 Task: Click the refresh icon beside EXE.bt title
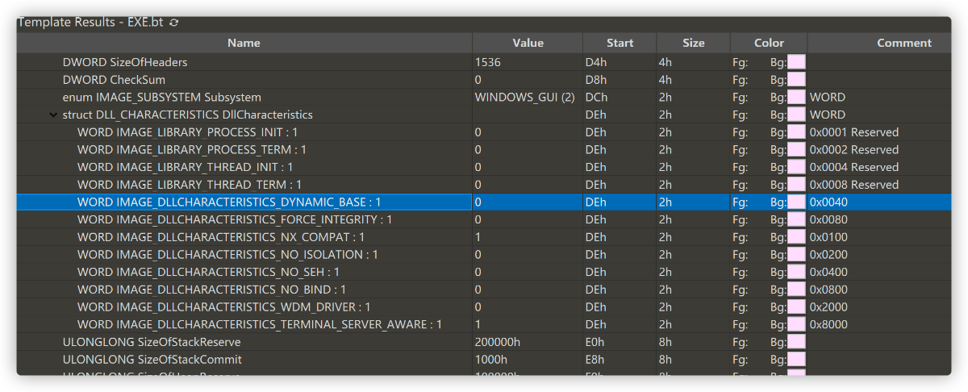[x=174, y=23]
